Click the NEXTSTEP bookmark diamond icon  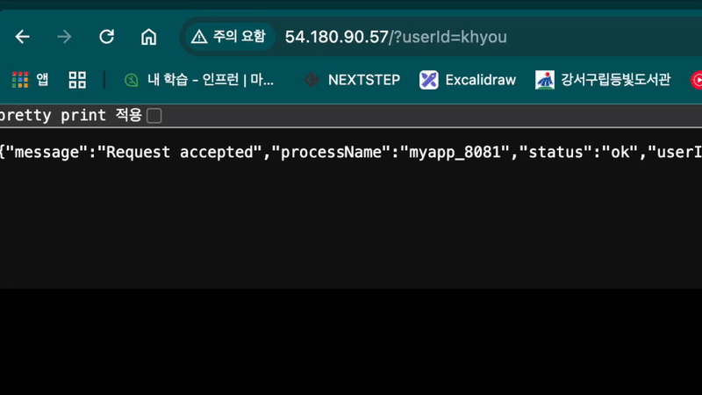pos(312,80)
